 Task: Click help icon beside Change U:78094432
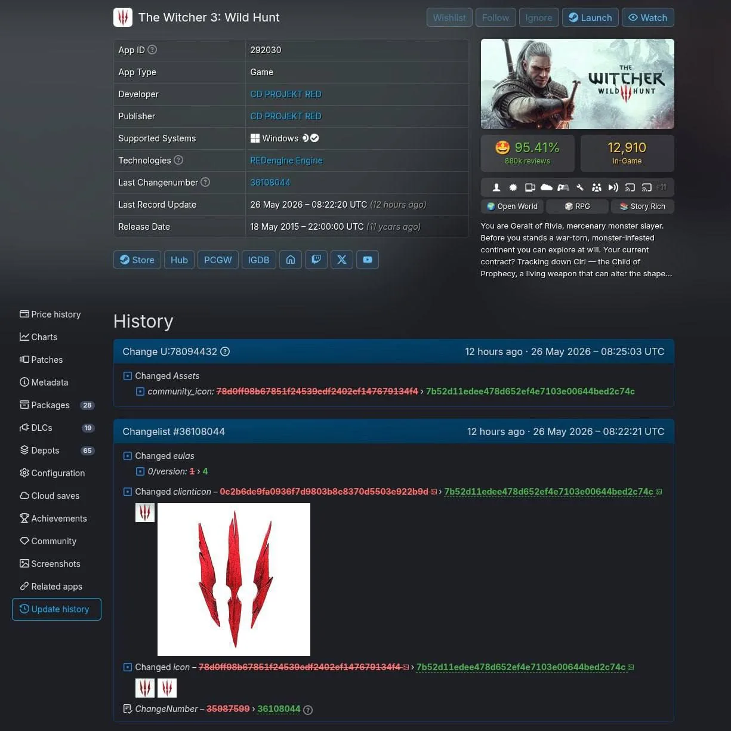(225, 351)
